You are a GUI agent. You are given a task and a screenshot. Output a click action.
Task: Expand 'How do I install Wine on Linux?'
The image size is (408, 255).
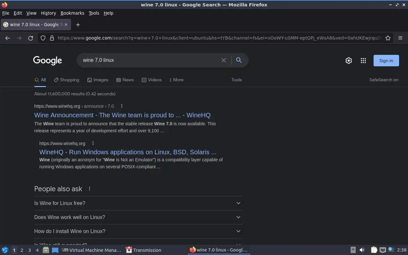click(x=138, y=231)
